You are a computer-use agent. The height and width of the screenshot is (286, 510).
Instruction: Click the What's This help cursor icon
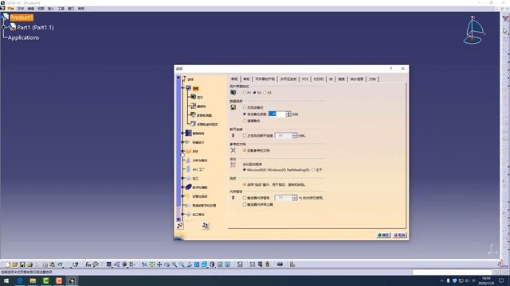(76, 265)
